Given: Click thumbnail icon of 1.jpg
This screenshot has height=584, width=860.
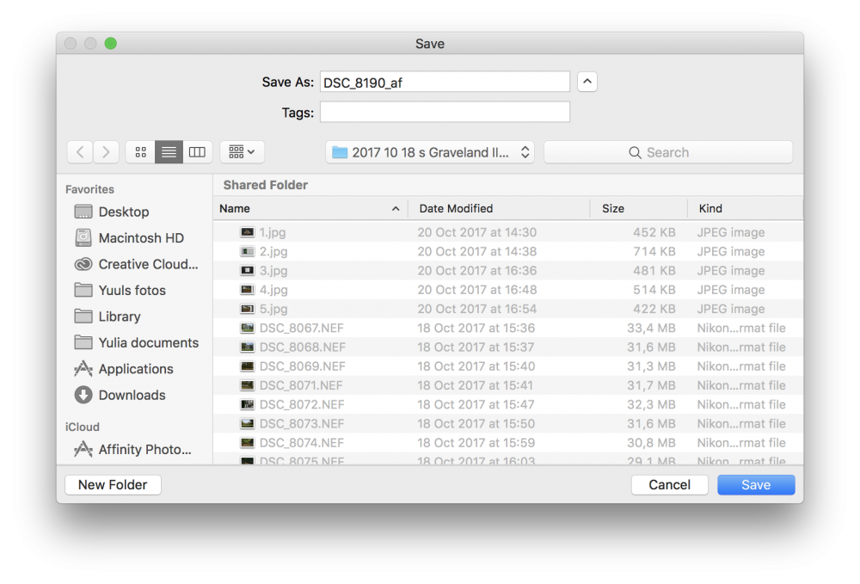Looking at the screenshot, I should [248, 232].
